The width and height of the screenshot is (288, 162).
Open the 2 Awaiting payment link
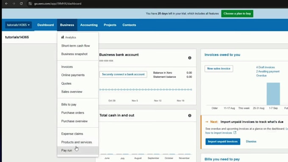pyautogui.click(x=268, y=71)
